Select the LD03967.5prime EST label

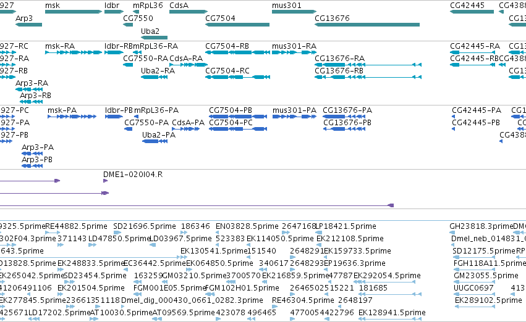(x=180, y=239)
